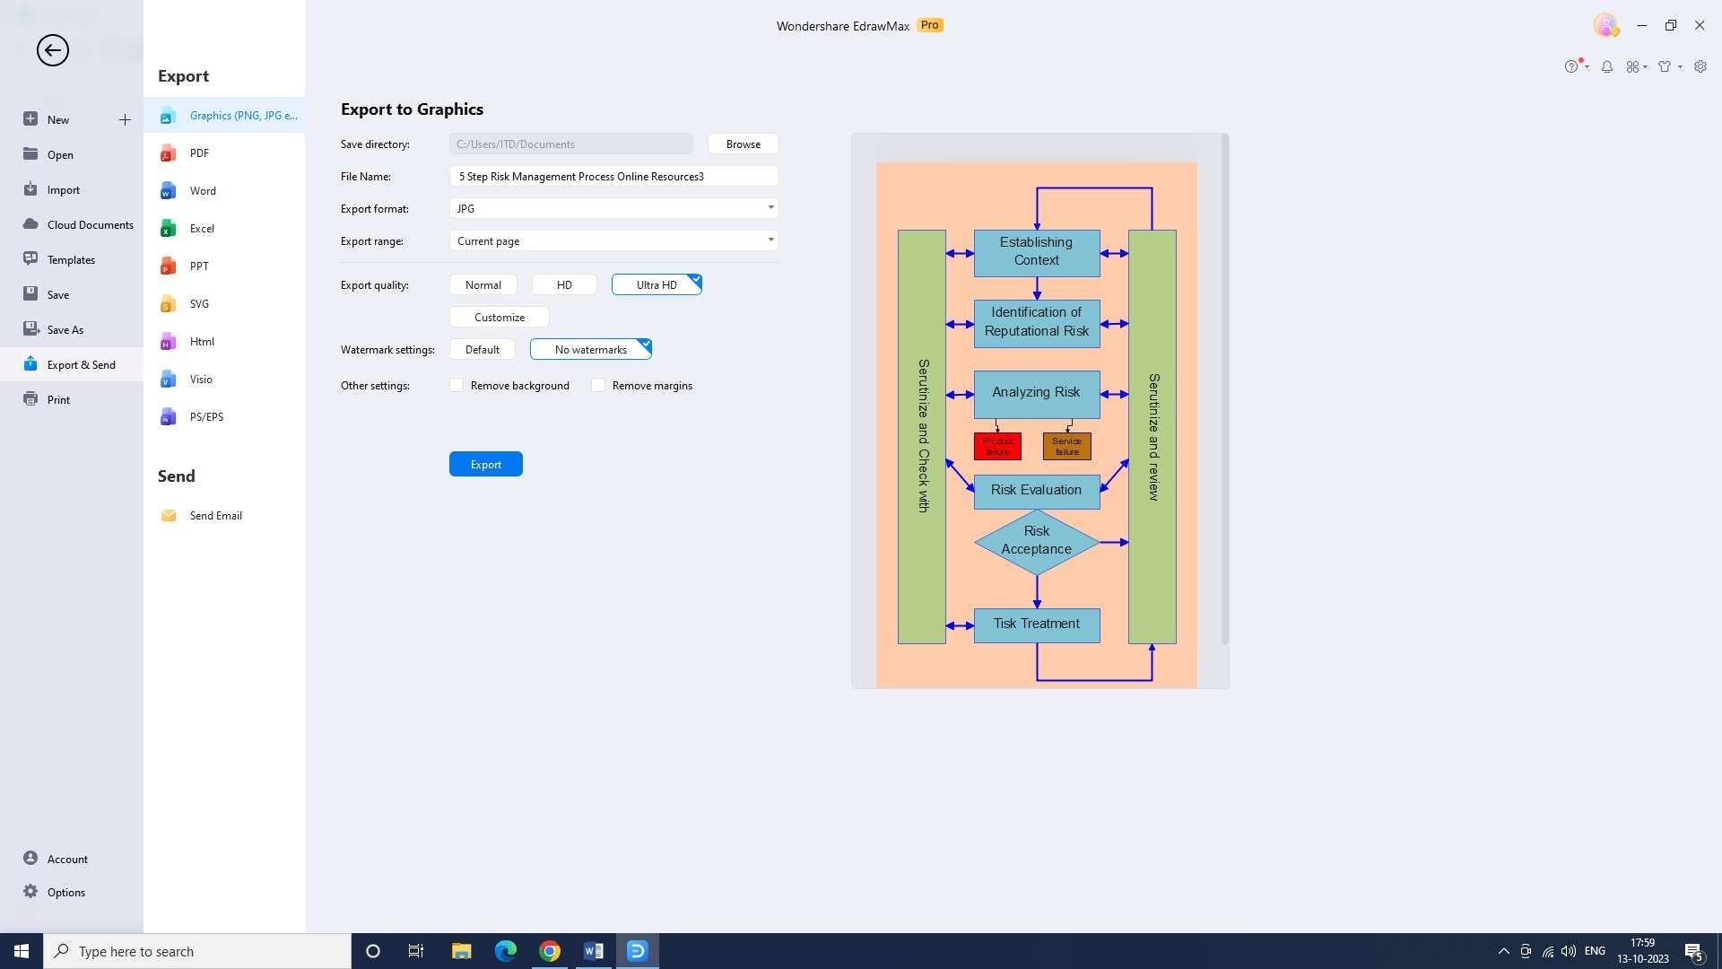The width and height of the screenshot is (1722, 969).
Task: Open the help icon dropdown arrow
Action: (x=1587, y=66)
